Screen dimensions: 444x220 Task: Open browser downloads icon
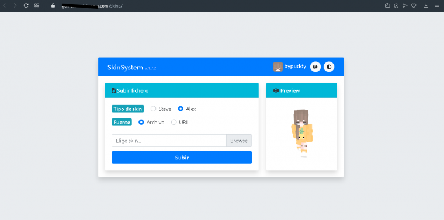click(426, 5)
